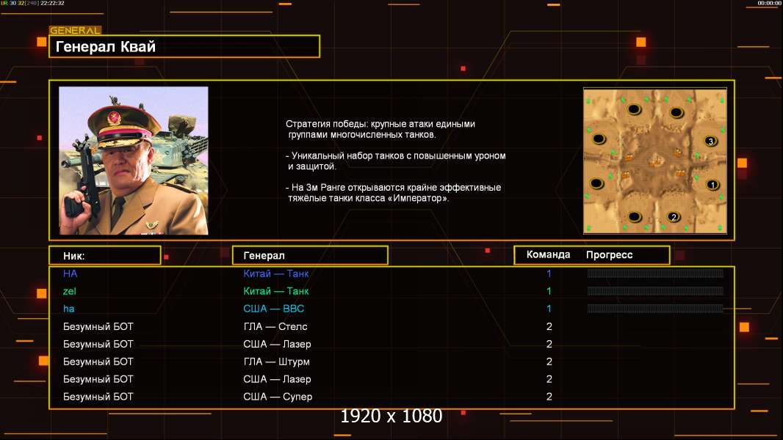Click the yellow GENERAL tag label
The height and width of the screenshot is (440, 783).
click(75, 31)
